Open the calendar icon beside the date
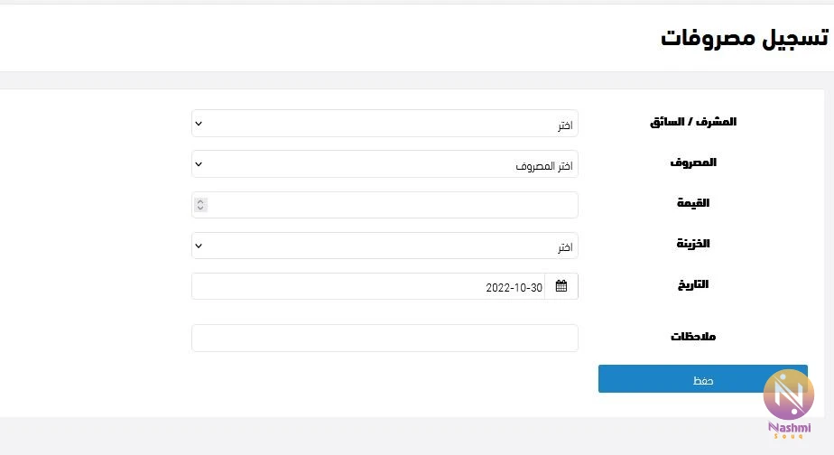The height and width of the screenshot is (455, 834). tap(561, 286)
